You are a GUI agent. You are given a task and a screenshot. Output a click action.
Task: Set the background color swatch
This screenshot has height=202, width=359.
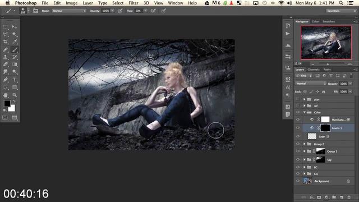pyautogui.click(x=12, y=108)
